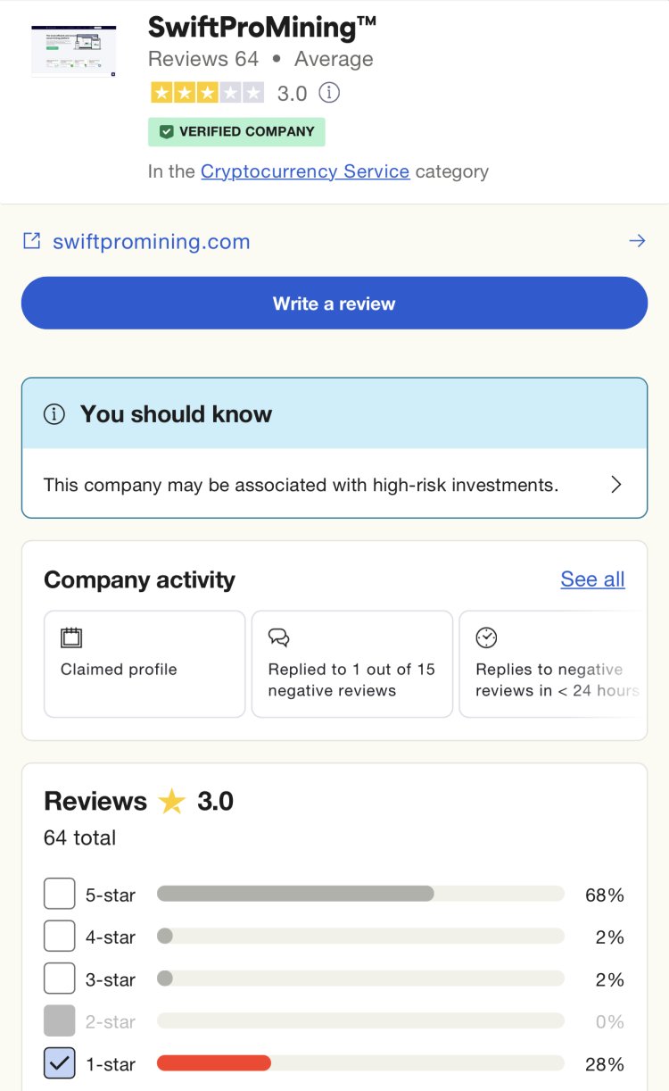
Task: Click the right arrow next to the website link
Action: pos(638,240)
